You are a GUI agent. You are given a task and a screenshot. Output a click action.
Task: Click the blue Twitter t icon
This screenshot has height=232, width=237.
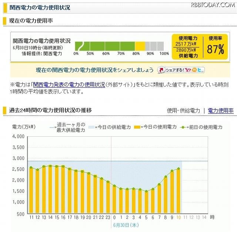(x=200, y=70)
